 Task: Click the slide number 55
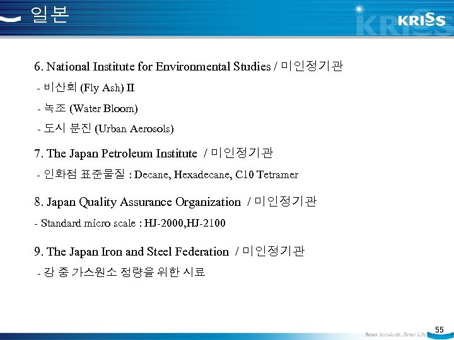point(439,329)
